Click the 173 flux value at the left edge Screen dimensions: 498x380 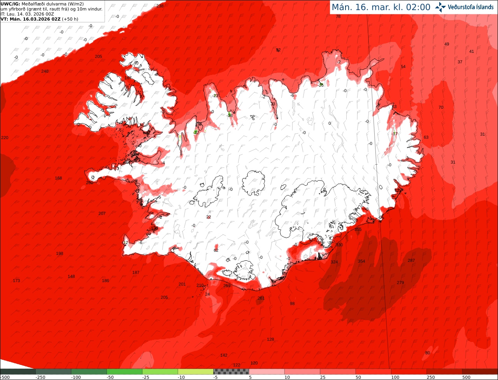(16, 281)
